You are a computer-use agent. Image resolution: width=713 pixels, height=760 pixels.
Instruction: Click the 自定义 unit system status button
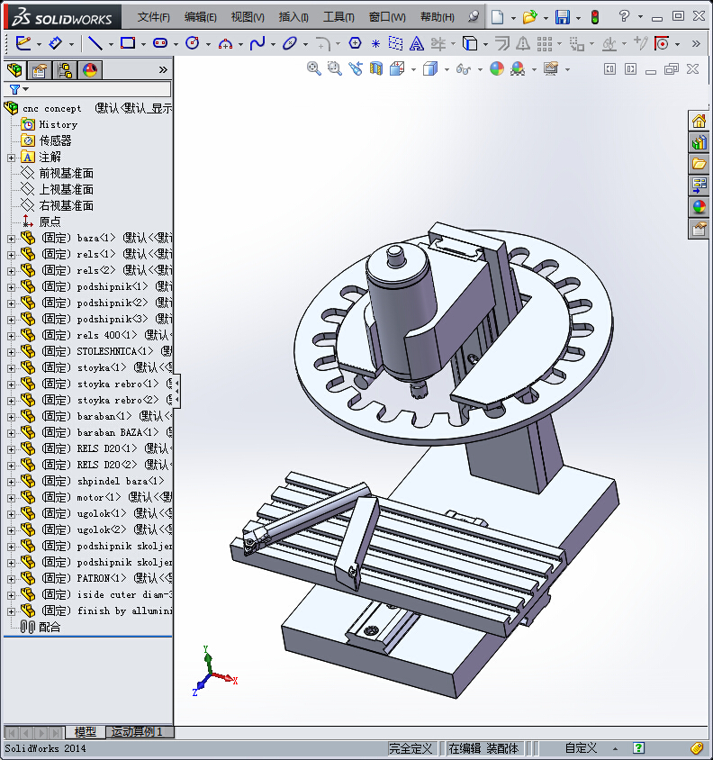click(x=582, y=748)
